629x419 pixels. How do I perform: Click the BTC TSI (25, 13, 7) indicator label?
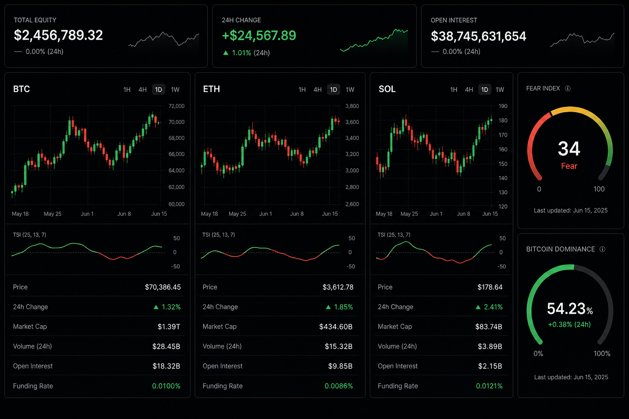(29, 235)
